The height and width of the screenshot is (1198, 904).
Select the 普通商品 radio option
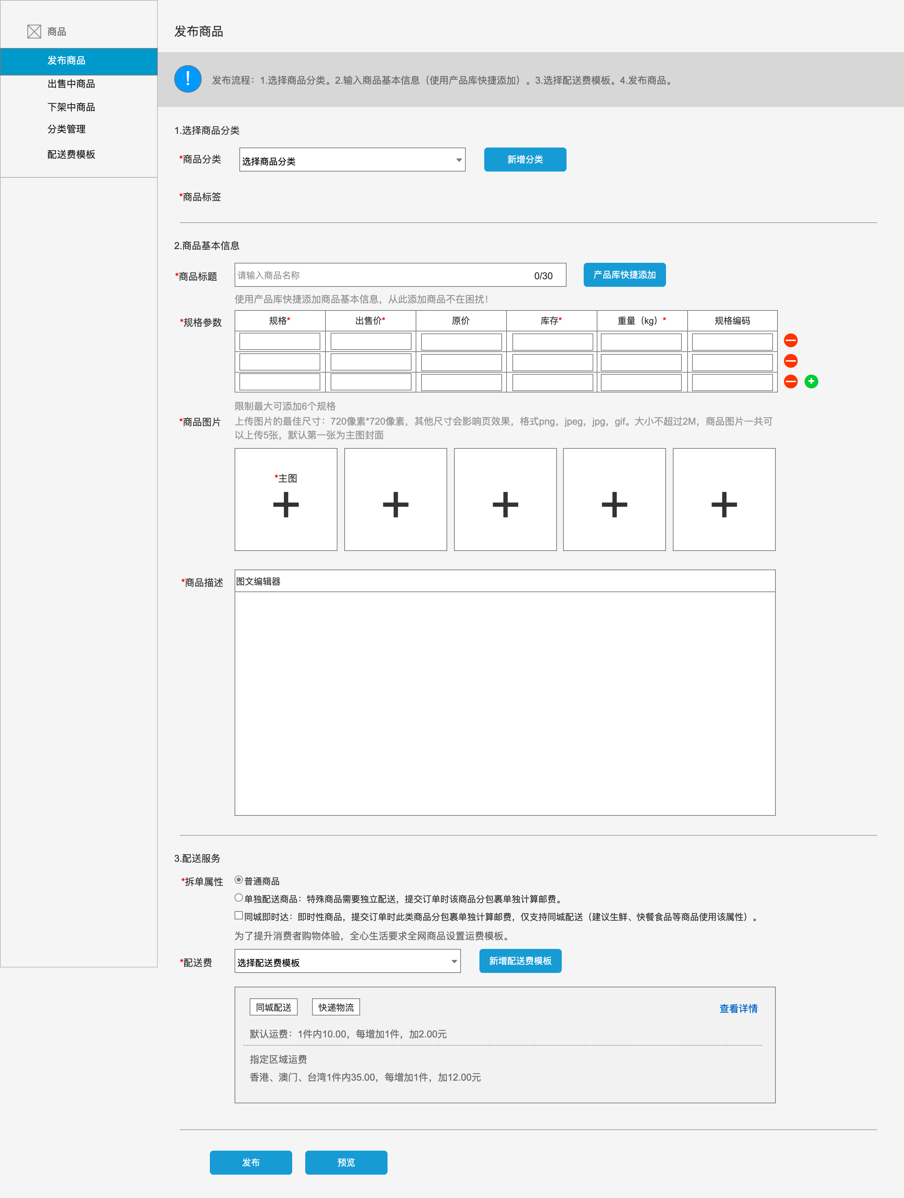(239, 880)
